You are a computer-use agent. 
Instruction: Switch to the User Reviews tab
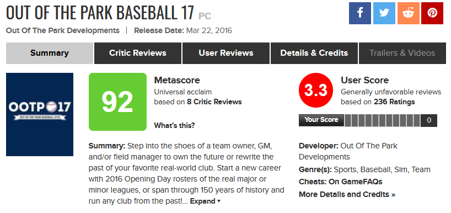pyautogui.click(x=226, y=53)
